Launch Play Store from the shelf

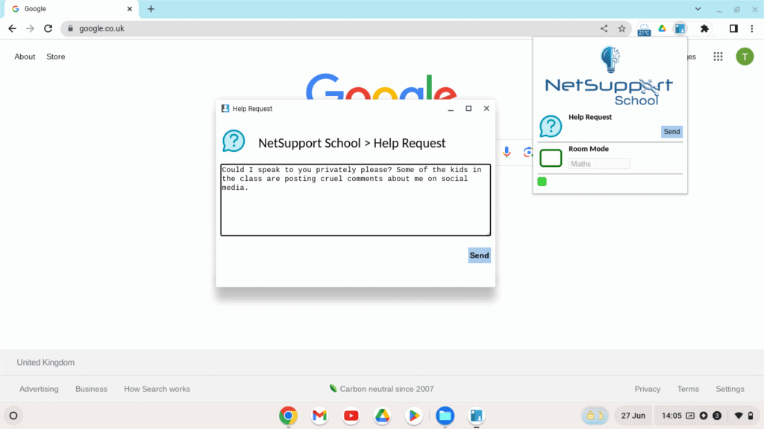[x=413, y=416]
